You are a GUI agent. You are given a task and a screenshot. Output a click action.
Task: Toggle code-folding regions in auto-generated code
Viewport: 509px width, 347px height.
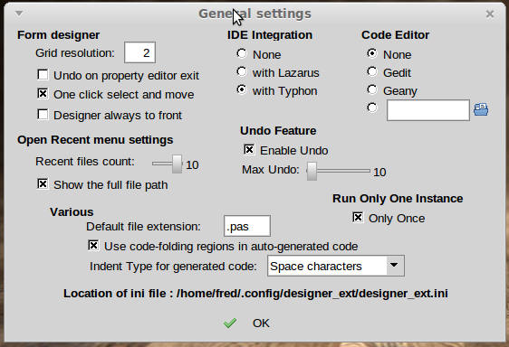tap(93, 245)
